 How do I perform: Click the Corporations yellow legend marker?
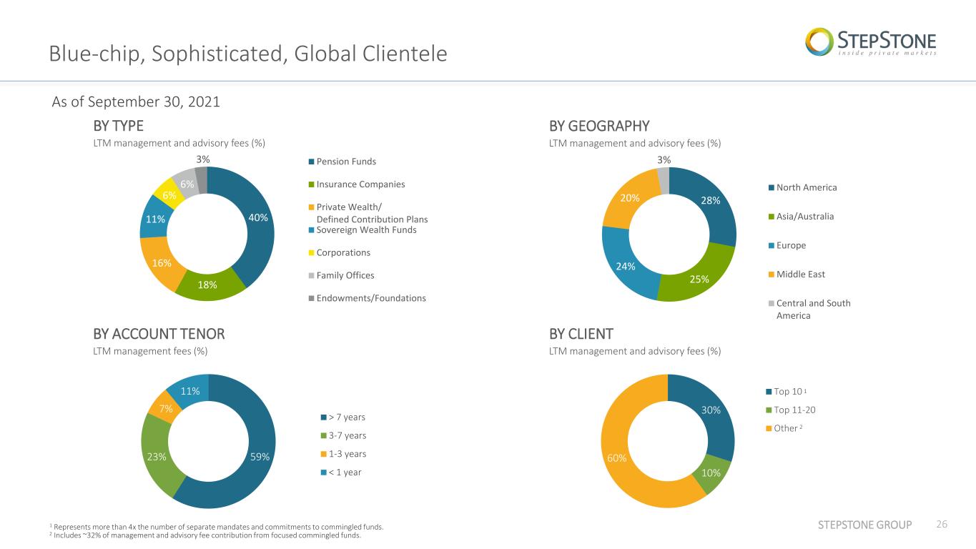pos(312,253)
